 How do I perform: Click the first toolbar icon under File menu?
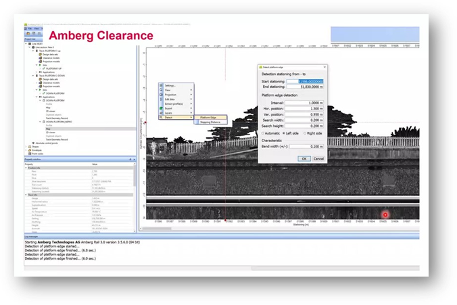pos(26,34)
